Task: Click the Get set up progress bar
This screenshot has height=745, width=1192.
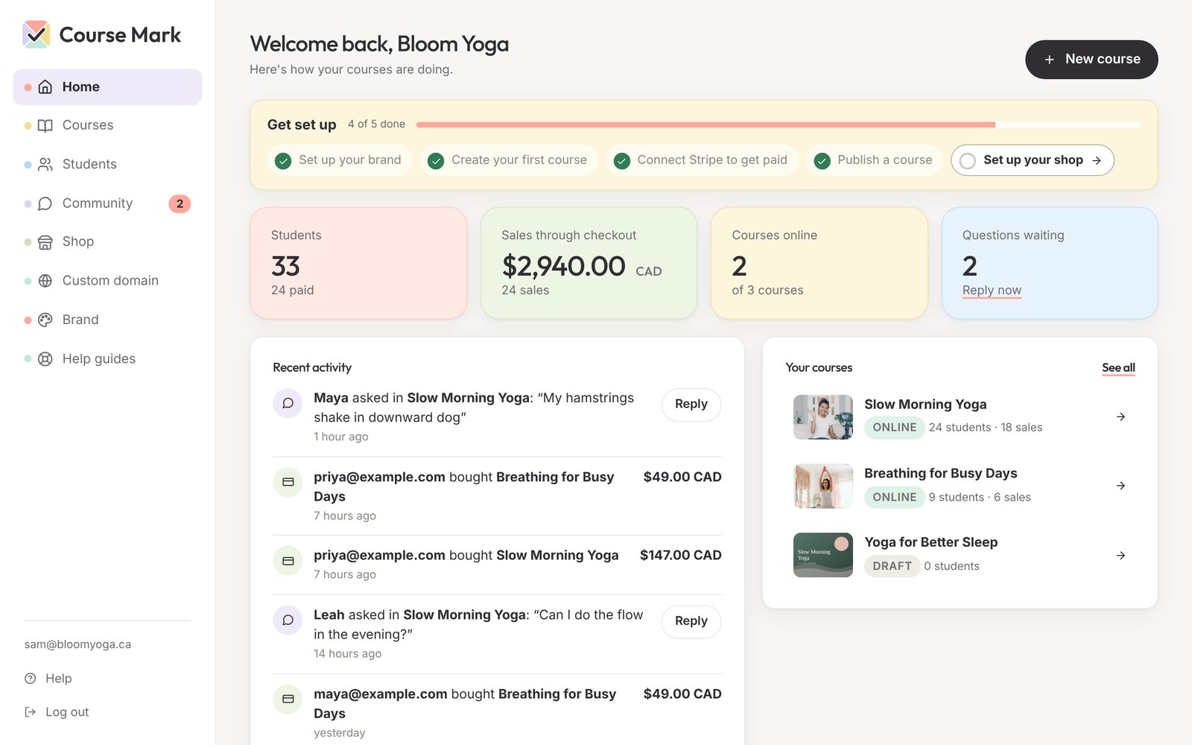Action: [779, 124]
